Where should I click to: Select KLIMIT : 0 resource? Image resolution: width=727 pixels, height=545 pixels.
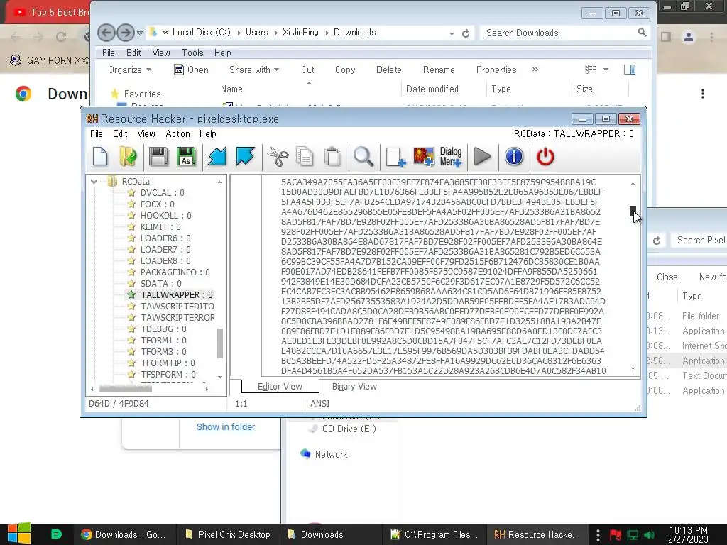pyautogui.click(x=160, y=226)
